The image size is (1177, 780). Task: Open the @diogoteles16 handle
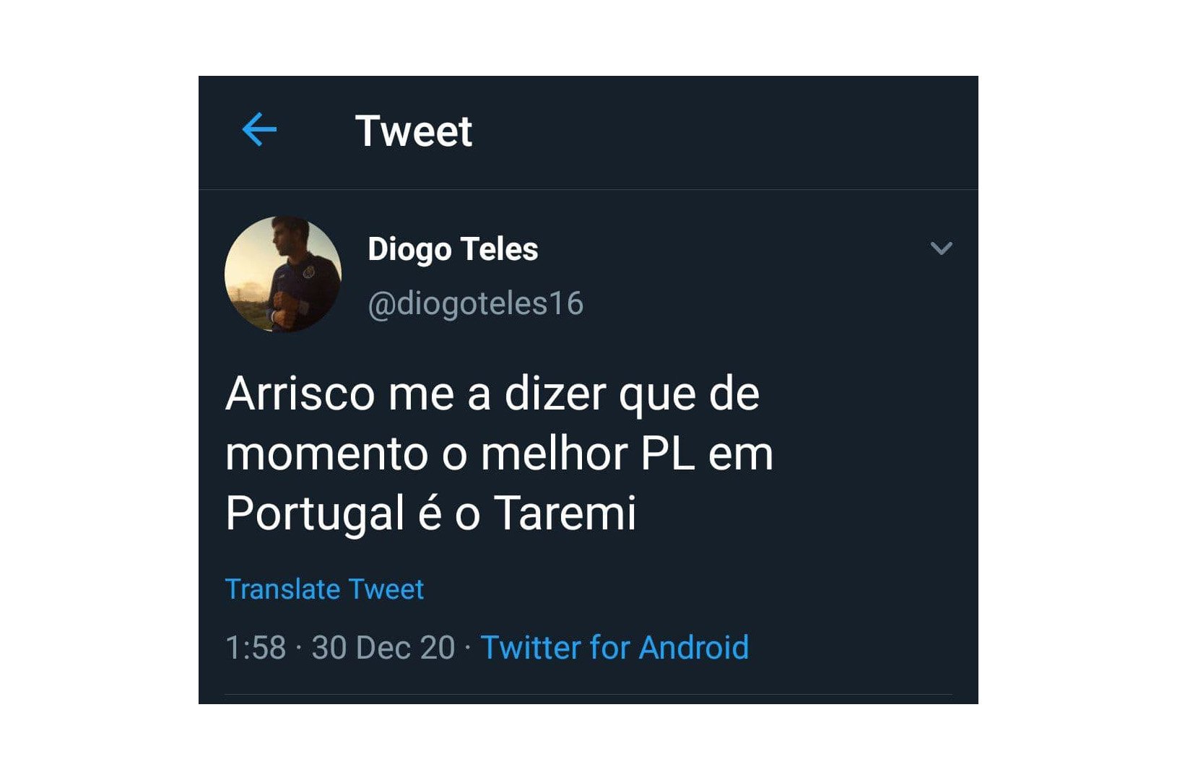point(475,303)
